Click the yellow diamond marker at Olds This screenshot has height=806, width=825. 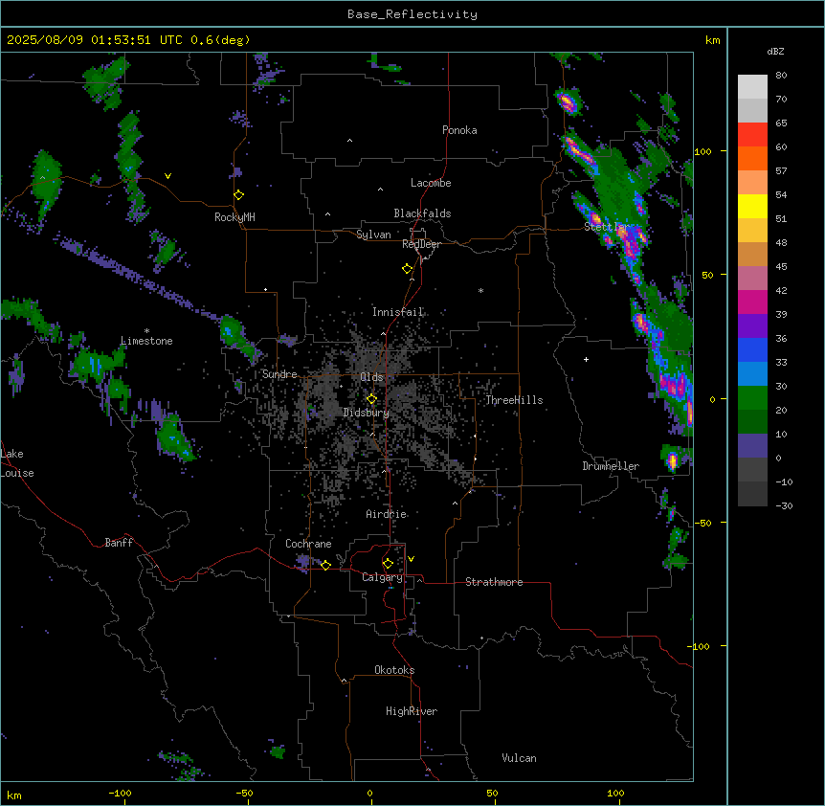pos(371,399)
